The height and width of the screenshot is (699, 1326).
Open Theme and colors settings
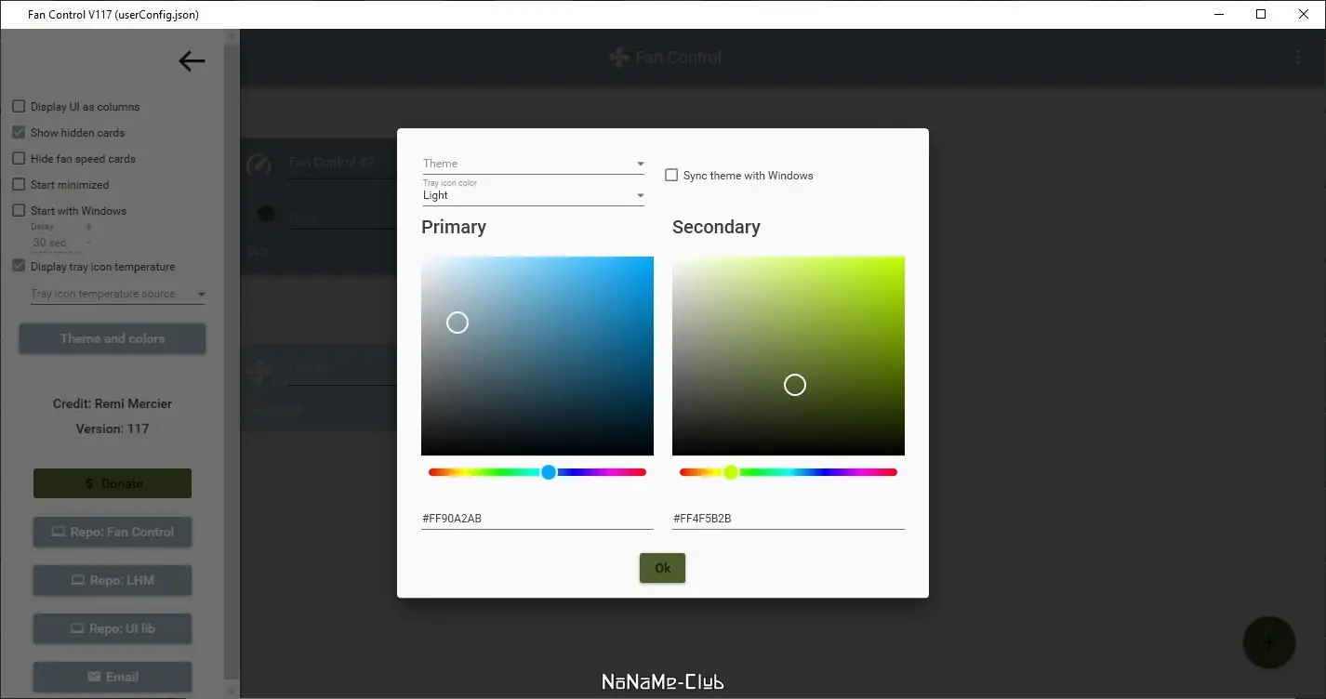tap(113, 338)
